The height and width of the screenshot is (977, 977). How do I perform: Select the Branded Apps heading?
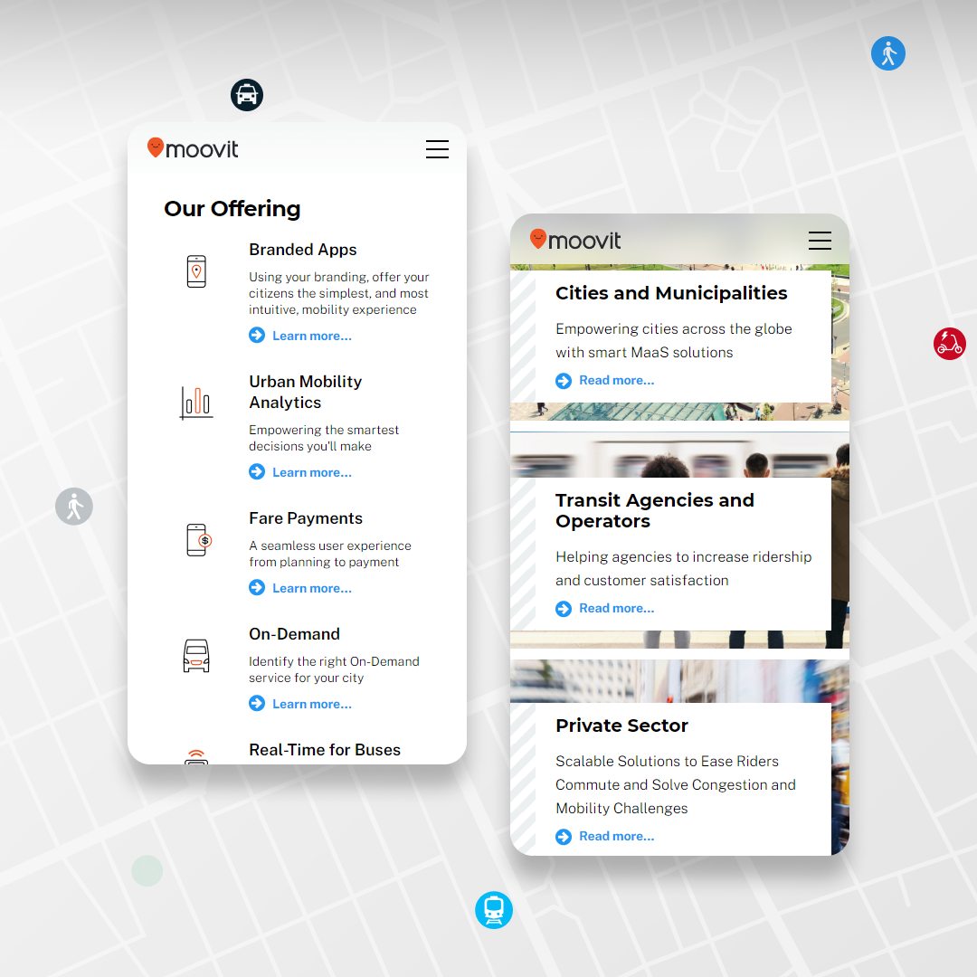pyautogui.click(x=303, y=250)
